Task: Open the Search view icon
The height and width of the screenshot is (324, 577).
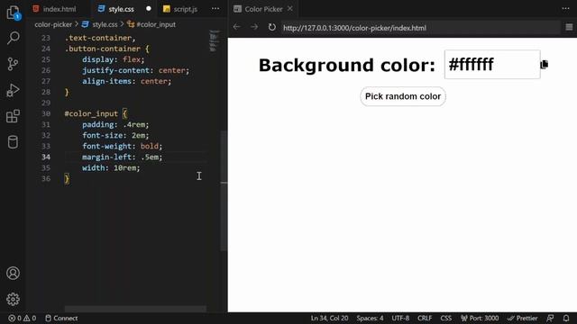Action: pos(13,38)
